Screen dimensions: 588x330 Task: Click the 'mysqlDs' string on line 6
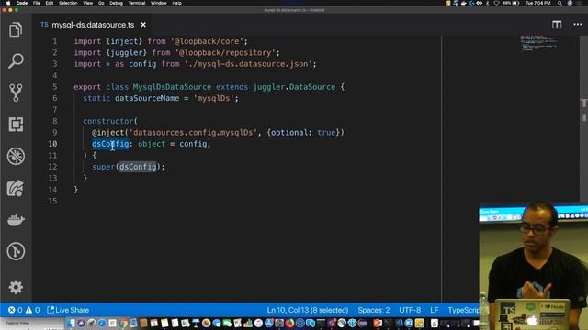213,98
